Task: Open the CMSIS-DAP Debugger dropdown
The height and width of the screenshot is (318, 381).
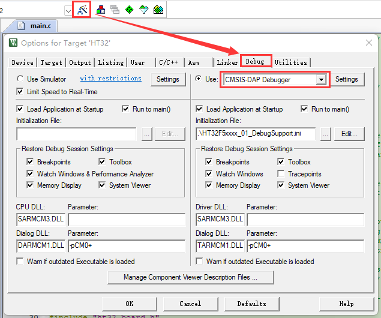Action: point(322,79)
